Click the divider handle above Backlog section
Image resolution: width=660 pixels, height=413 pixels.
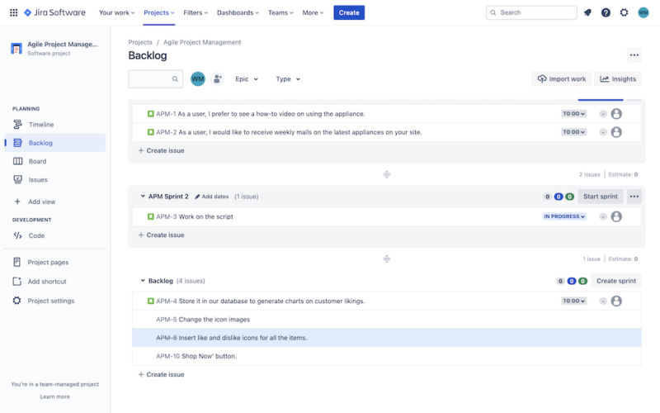click(386, 259)
